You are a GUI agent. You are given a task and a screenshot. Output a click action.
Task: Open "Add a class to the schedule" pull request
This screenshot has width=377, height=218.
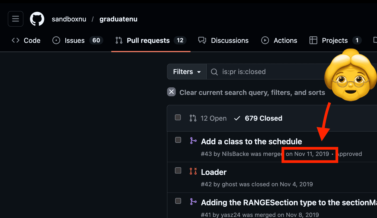click(x=251, y=142)
